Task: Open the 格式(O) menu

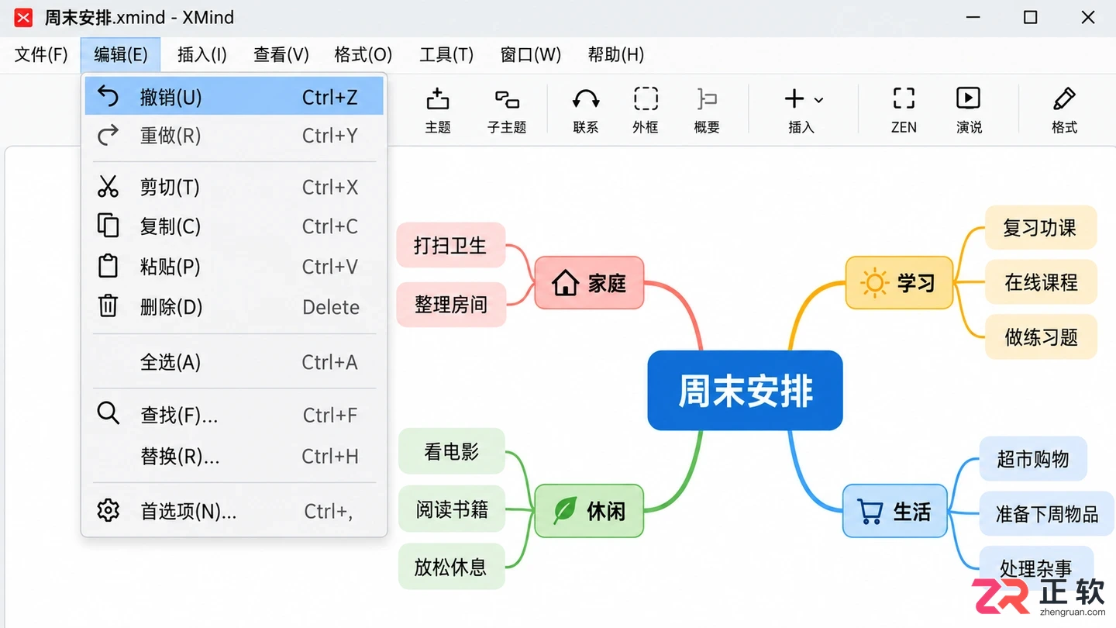Action: (x=363, y=54)
